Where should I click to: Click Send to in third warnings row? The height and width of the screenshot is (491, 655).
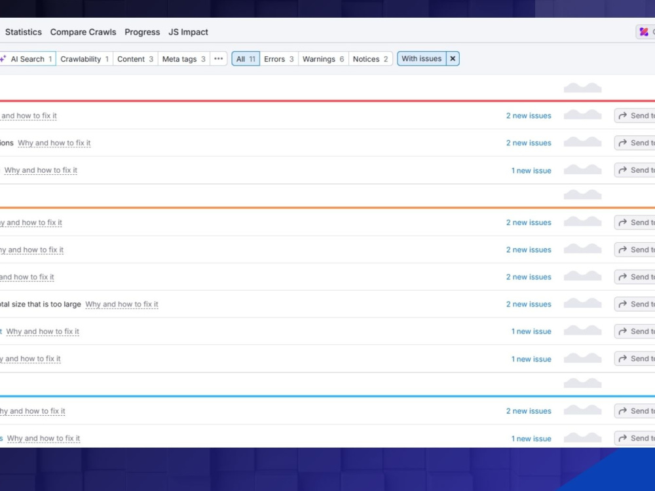pos(635,277)
